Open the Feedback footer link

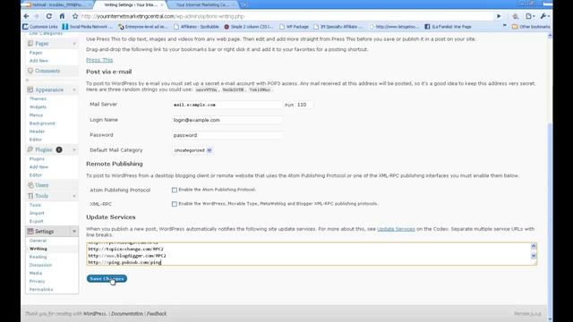point(157,314)
